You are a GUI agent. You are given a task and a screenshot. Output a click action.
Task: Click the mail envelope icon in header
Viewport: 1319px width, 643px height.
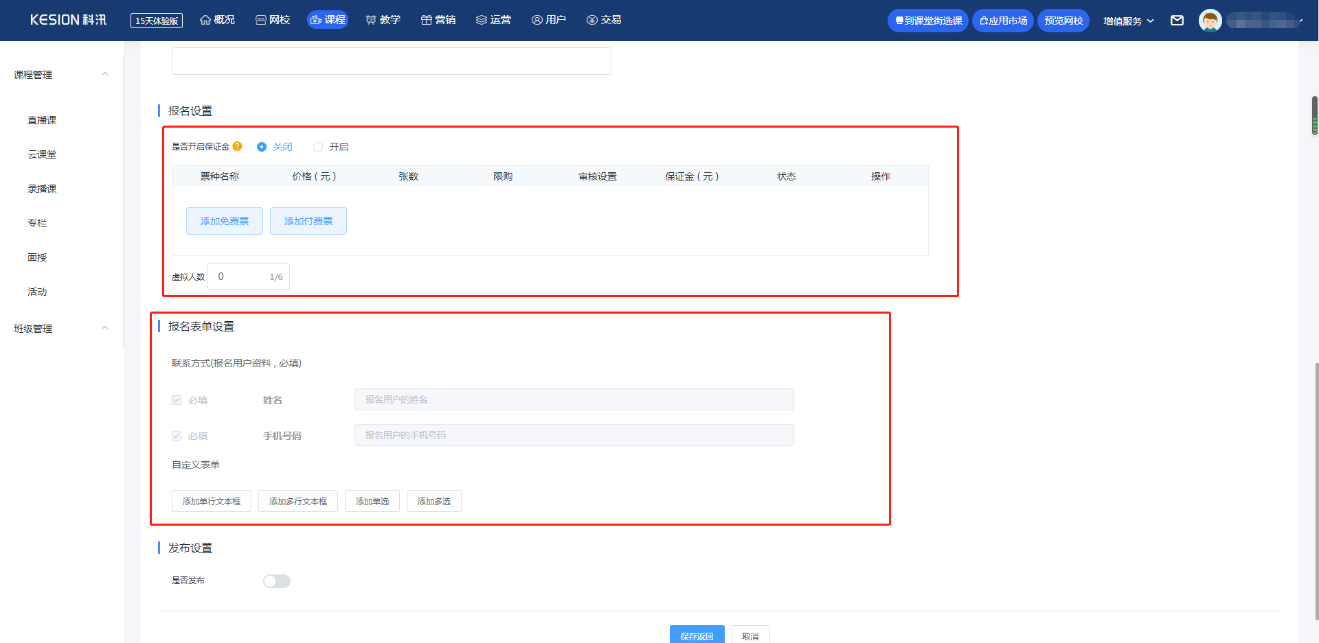click(x=1177, y=21)
